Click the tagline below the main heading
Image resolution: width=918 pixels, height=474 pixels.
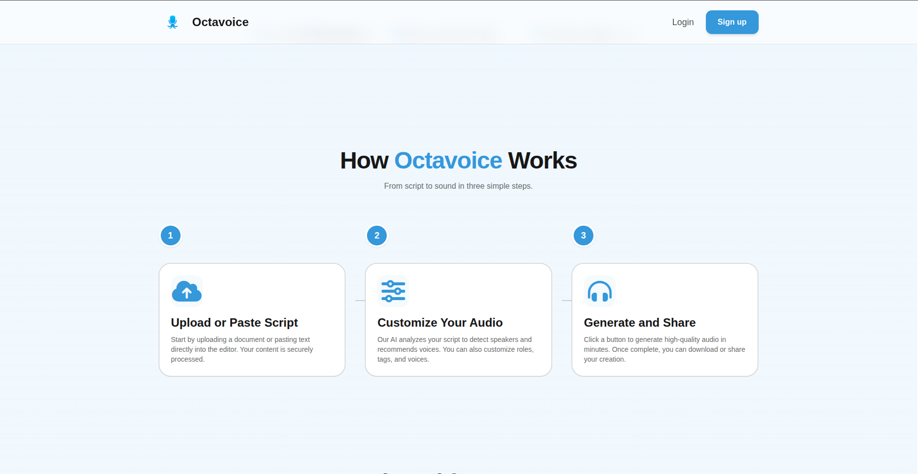pos(458,186)
